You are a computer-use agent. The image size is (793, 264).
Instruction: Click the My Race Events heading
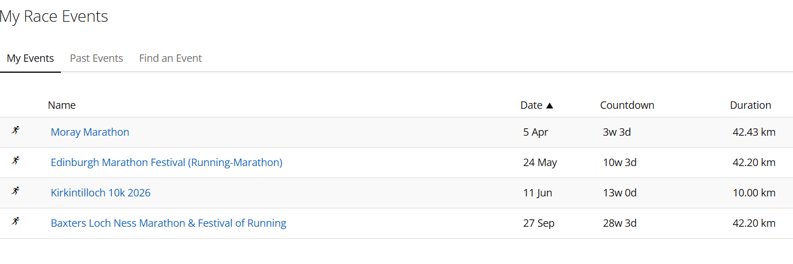point(54,17)
